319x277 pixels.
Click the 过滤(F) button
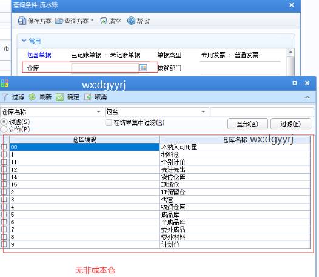(290, 124)
